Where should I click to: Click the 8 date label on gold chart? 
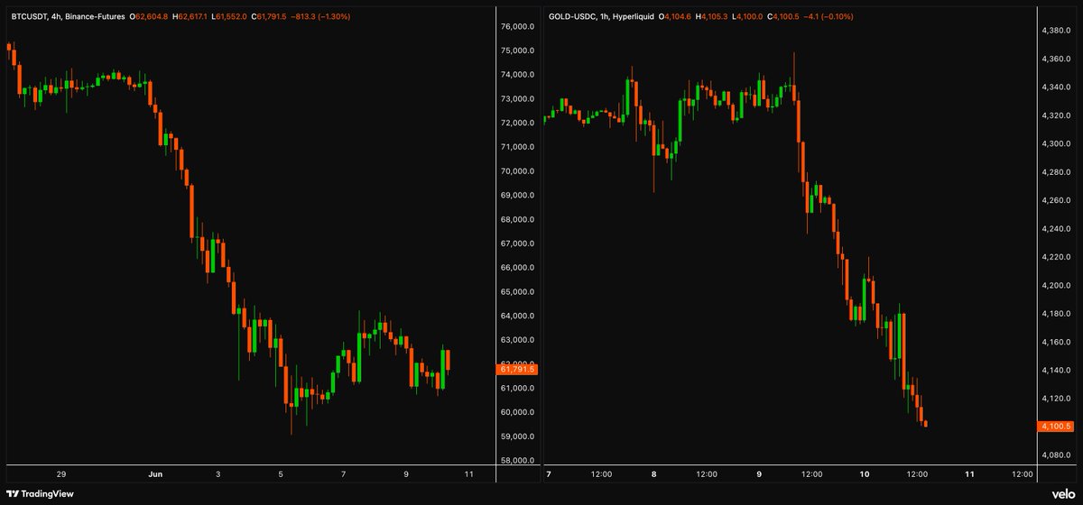653,473
